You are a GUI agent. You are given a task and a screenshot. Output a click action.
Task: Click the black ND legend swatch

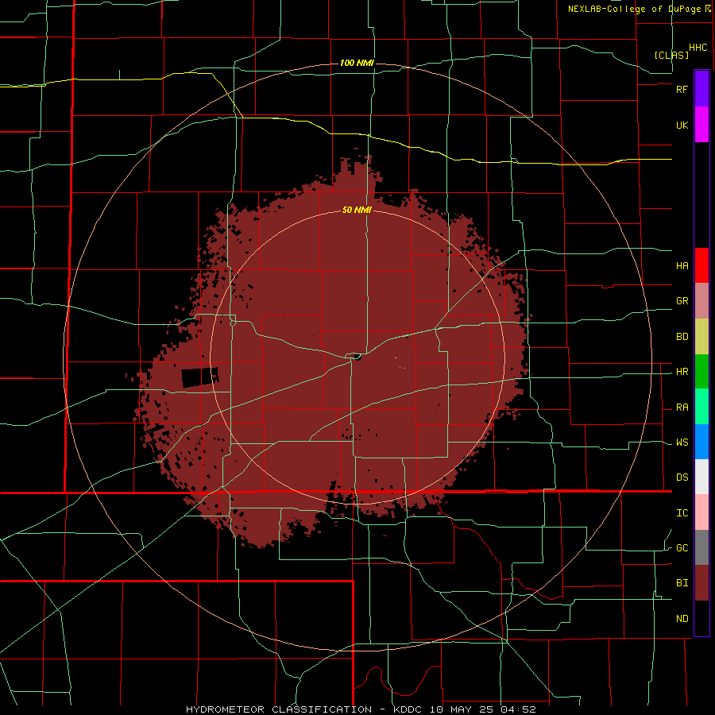[701, 618]
